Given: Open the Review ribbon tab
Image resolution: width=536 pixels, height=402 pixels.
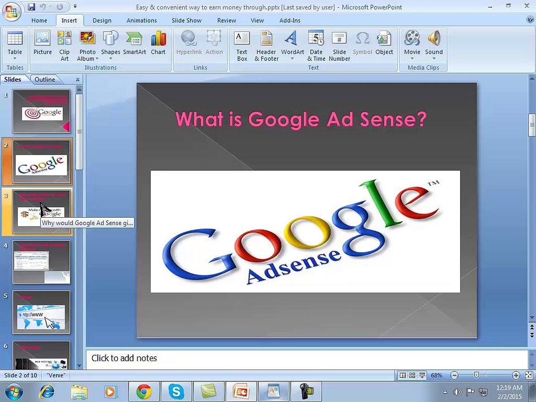Looking at the screenshot, I should point(227,21).
